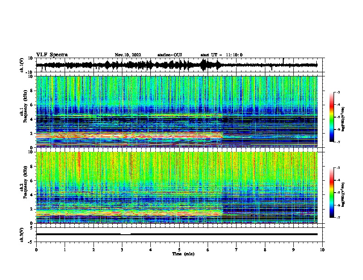Click the "VLF Spectra" plot title

52,55
